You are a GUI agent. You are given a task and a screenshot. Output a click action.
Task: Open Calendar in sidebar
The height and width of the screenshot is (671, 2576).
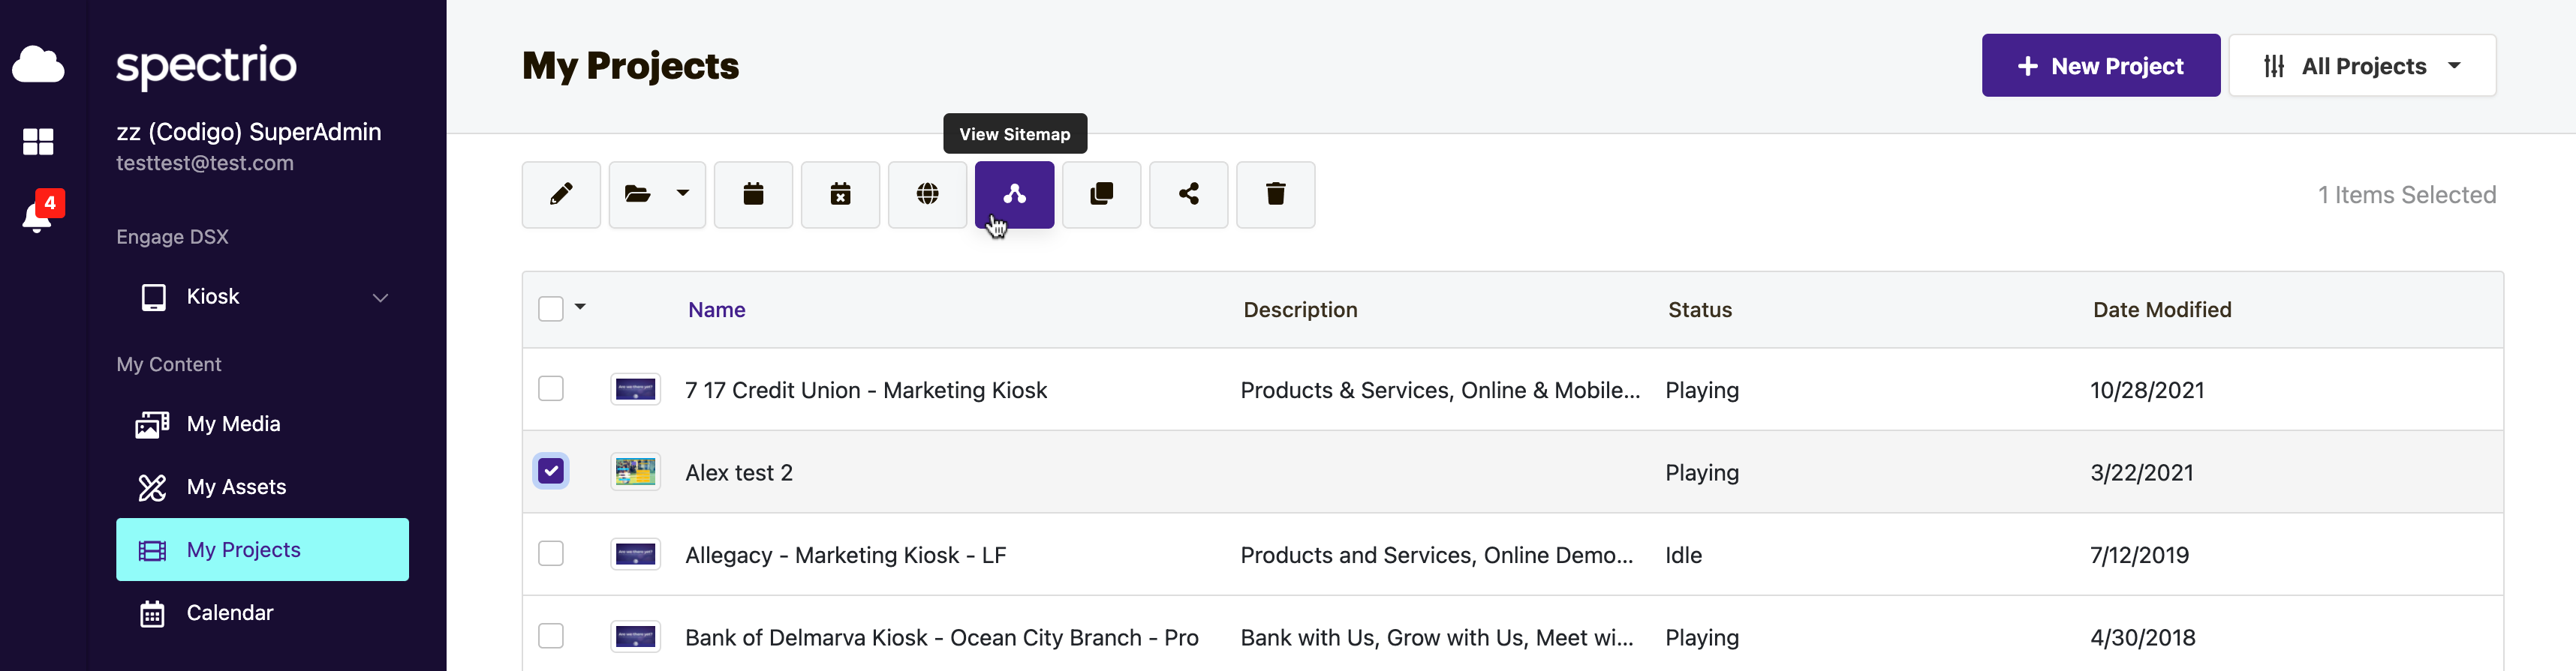click(x=262, y=613)
